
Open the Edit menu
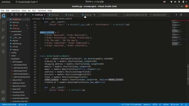[8, 11]
